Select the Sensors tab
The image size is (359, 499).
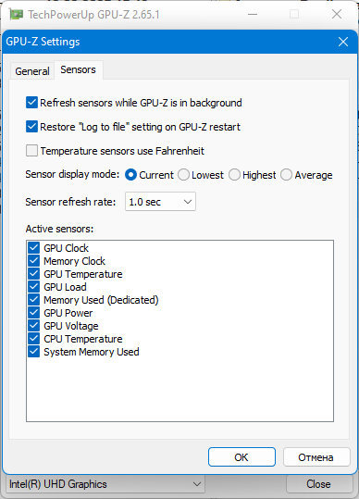coord(79,69)
